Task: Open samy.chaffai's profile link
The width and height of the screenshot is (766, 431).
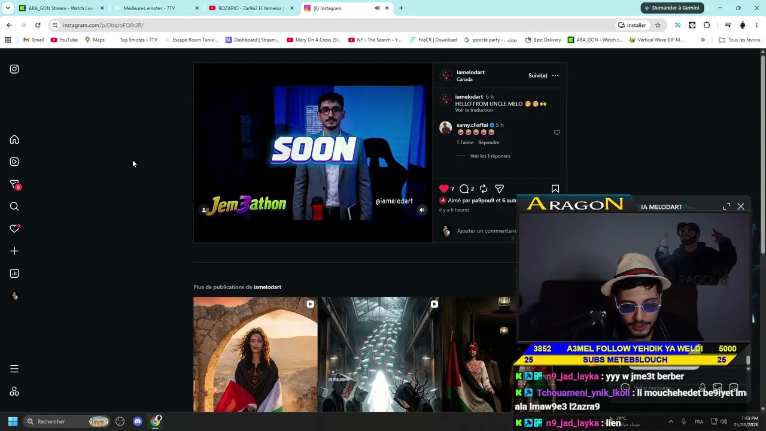Action: (x=472, y=125)
